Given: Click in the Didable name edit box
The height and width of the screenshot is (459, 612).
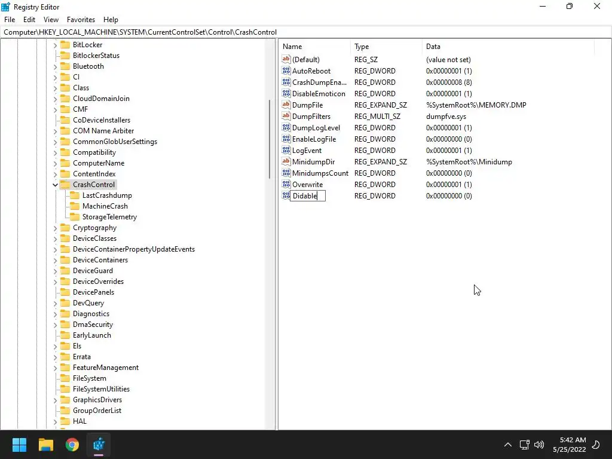Looking at the screenshot, I should (308, 195).
